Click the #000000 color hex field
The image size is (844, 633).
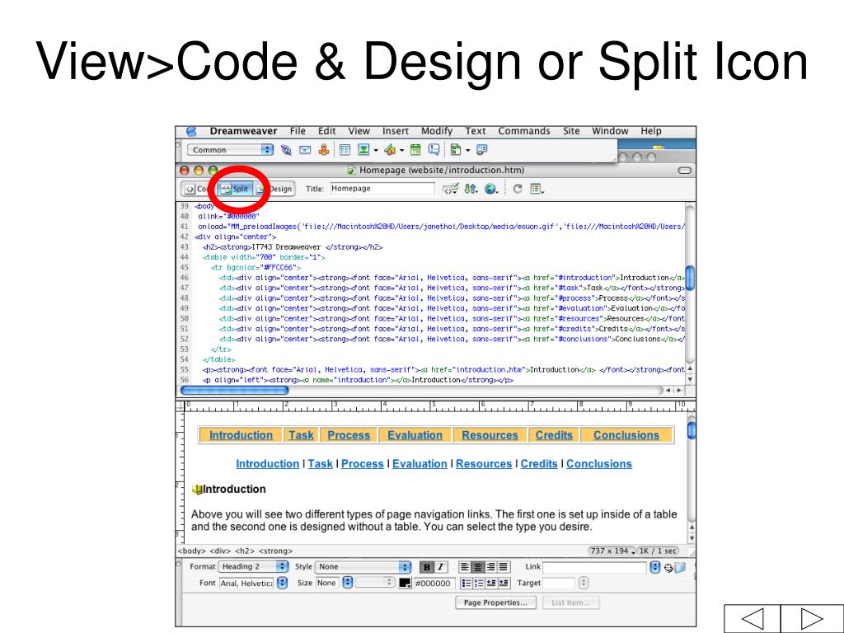point(434,584)
